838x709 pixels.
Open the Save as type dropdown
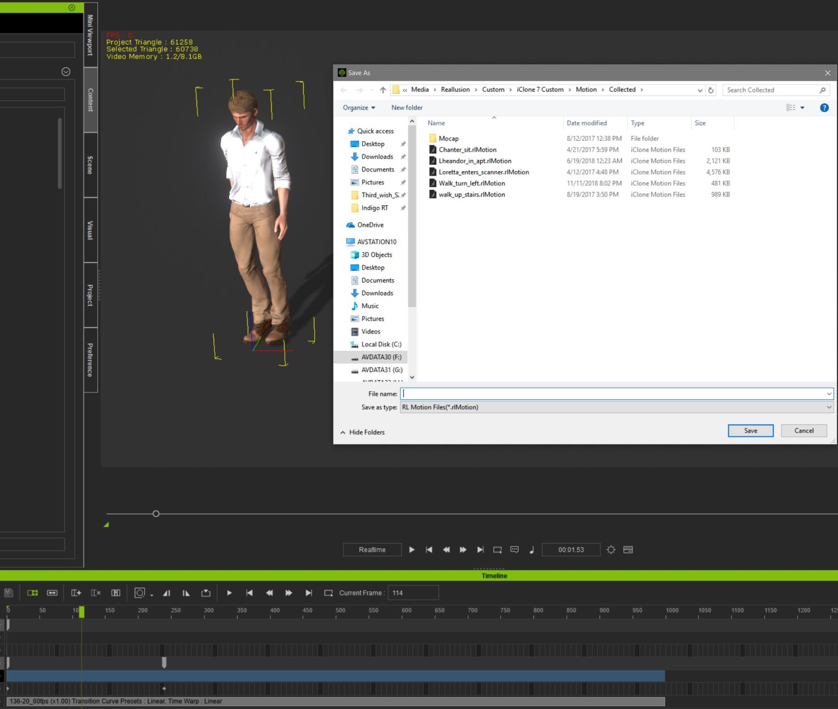click(617, 407)
